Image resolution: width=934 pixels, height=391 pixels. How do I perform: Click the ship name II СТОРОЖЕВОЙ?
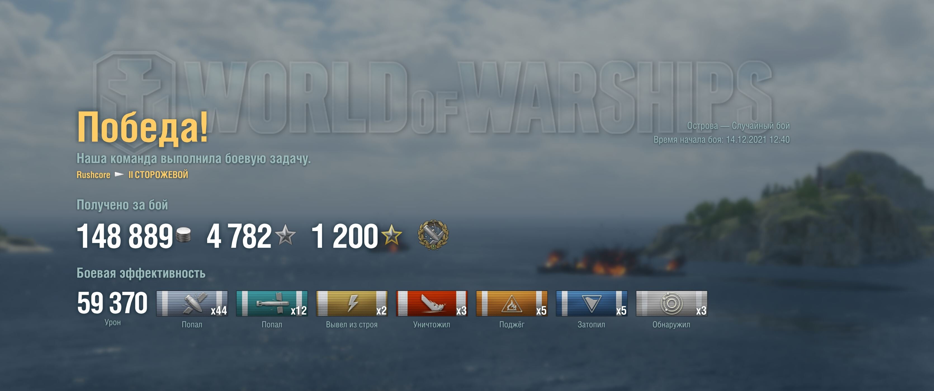[158, 175]
